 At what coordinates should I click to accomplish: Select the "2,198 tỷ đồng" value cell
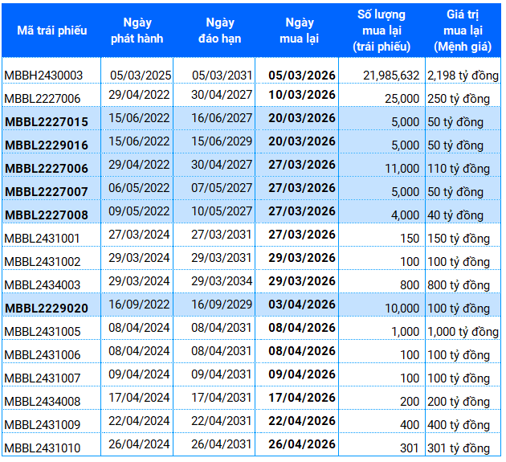(x=462, y=76)
